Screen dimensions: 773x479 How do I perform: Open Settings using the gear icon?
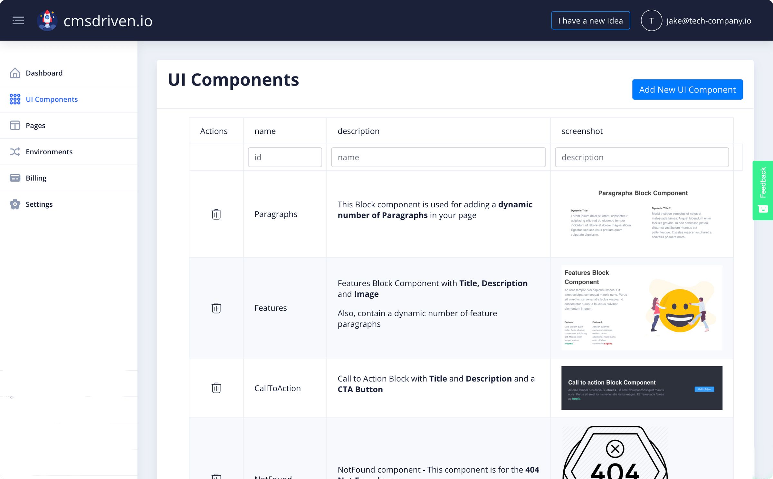(15, 204)
